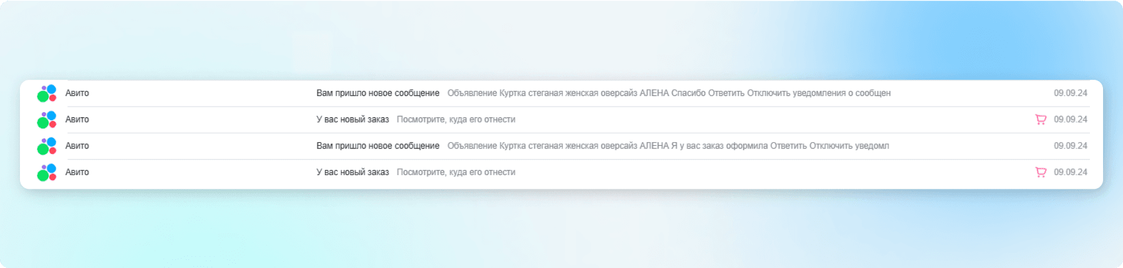Open the message ending with 'АЛЕНА Спасибо Ответить'
This screenshot has height=268, width=1123.
click(x=561, y=93)
